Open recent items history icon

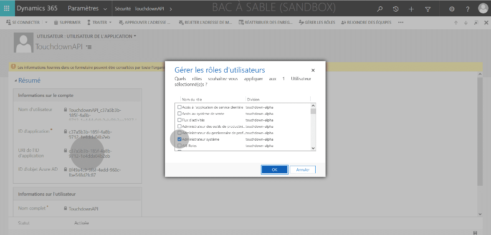pyautogui.click(x=396, y=9)
